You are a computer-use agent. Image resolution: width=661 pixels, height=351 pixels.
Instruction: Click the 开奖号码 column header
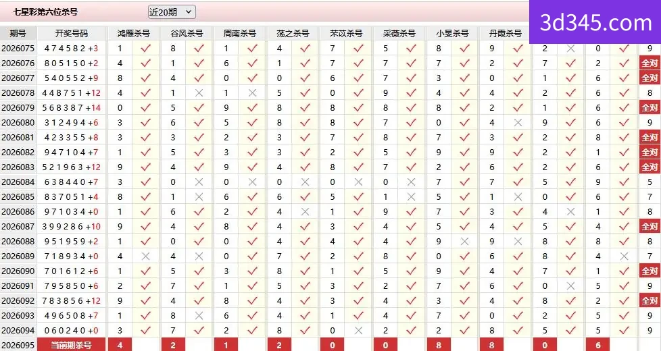[71, 33]
